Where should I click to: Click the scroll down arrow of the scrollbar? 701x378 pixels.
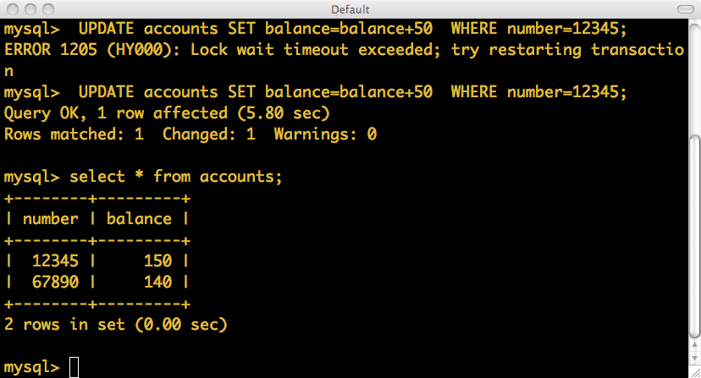695,359
